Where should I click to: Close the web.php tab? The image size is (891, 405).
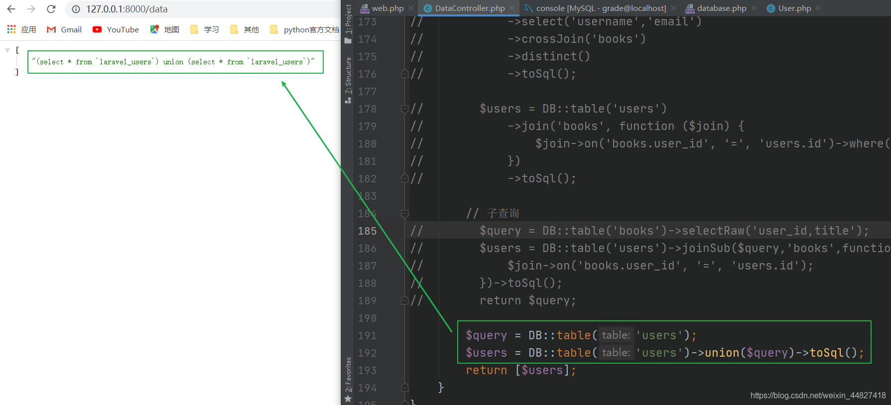(x=411, y=8)
